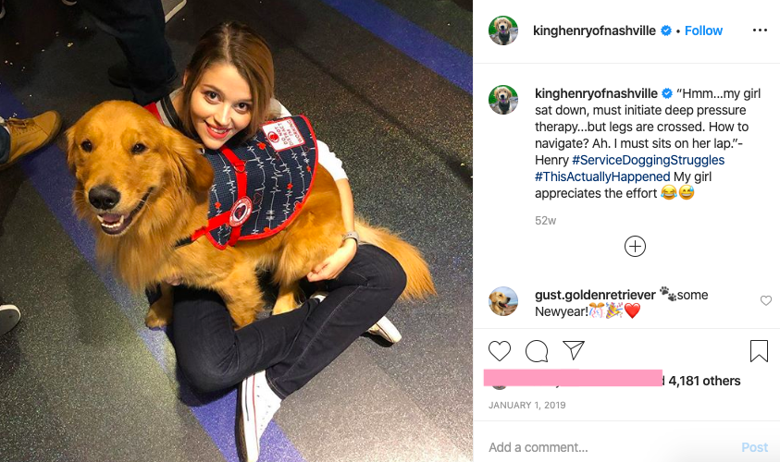Click gust.goldenretriever's avatar image
780x462 pixels.
503,301
